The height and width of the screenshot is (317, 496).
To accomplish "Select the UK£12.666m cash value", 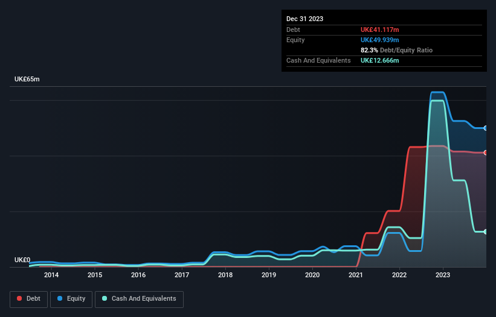I will click(x=379, y=60).
